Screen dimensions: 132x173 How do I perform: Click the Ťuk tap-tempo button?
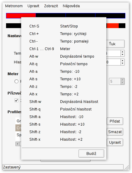point(115,44)
